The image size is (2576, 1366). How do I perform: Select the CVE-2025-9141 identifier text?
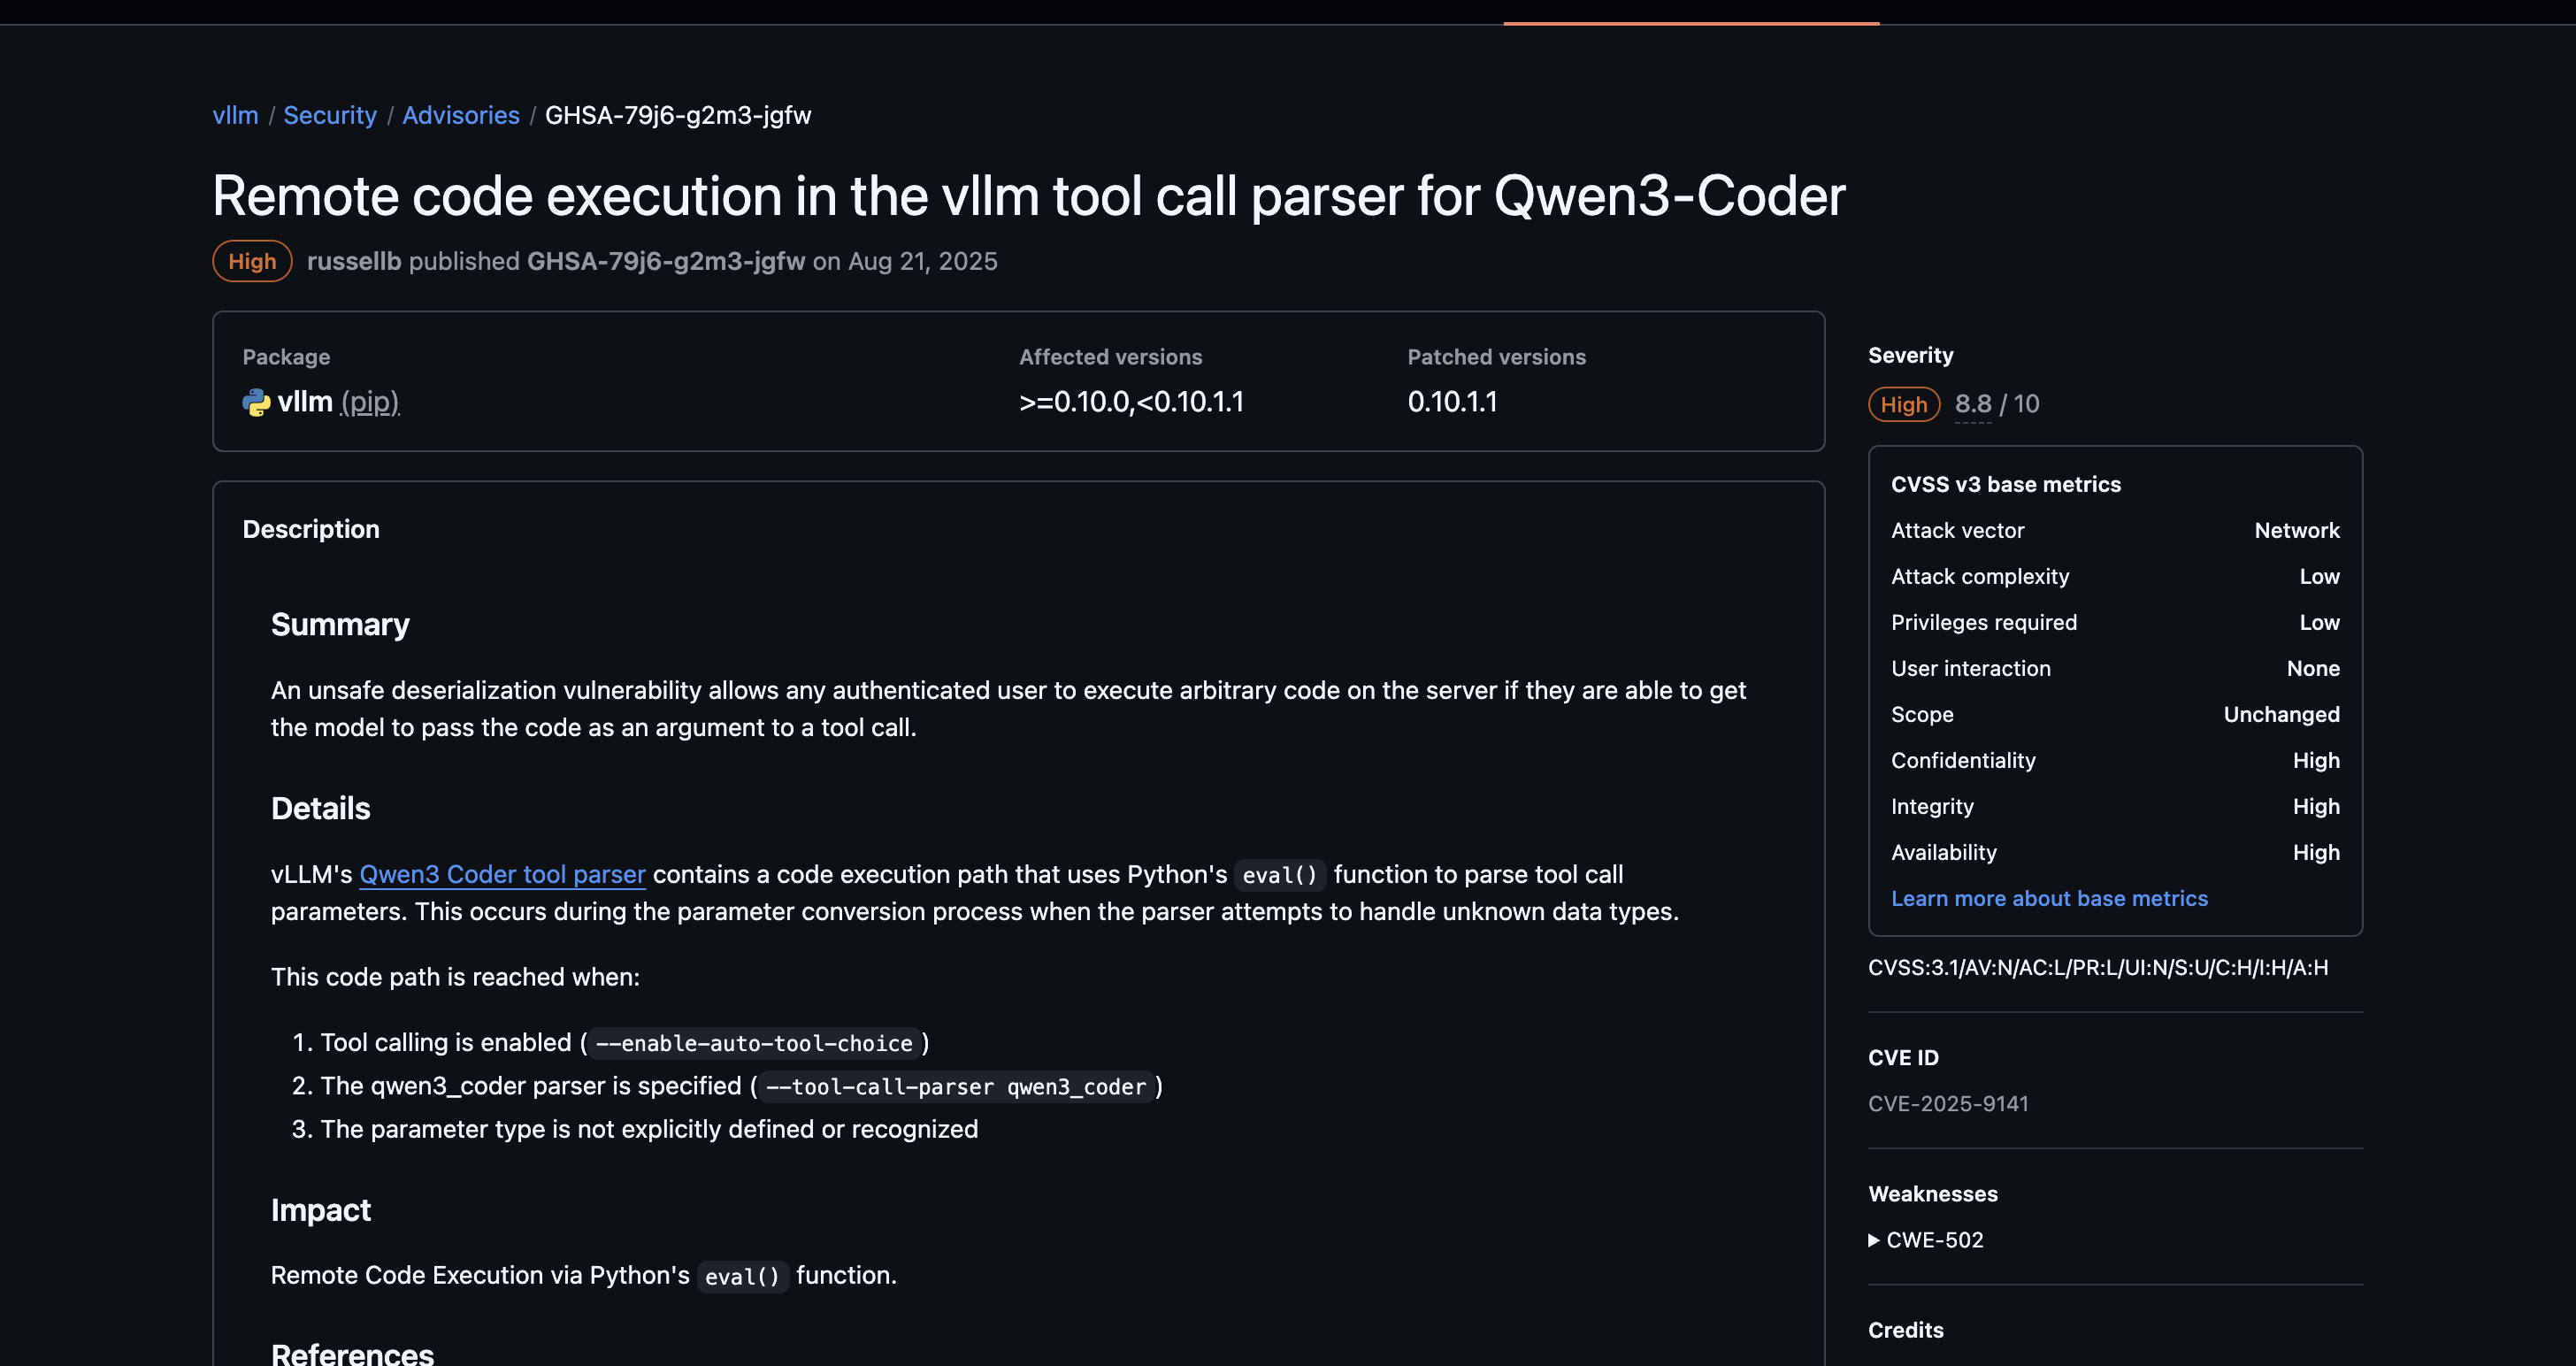click(1948, 1103)
